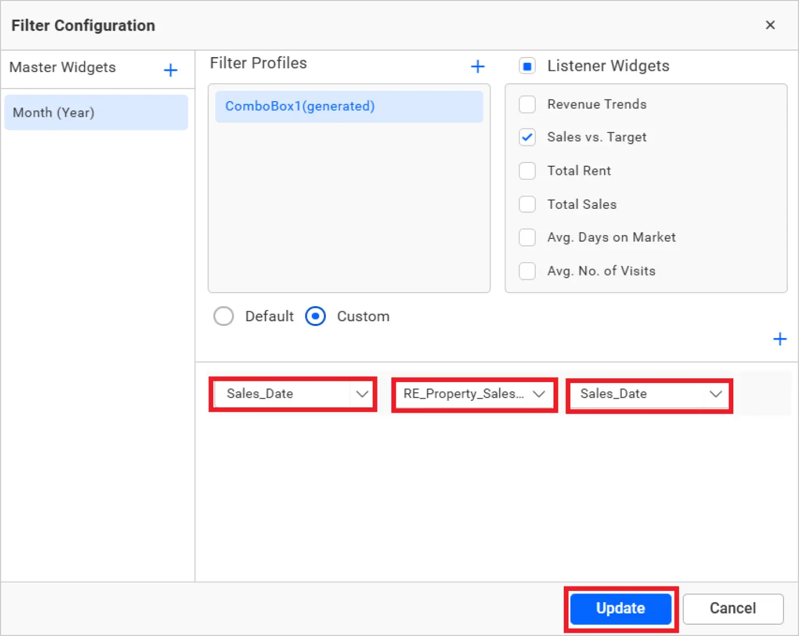Add a new master widget with plus icon

[x=171, y=70]
